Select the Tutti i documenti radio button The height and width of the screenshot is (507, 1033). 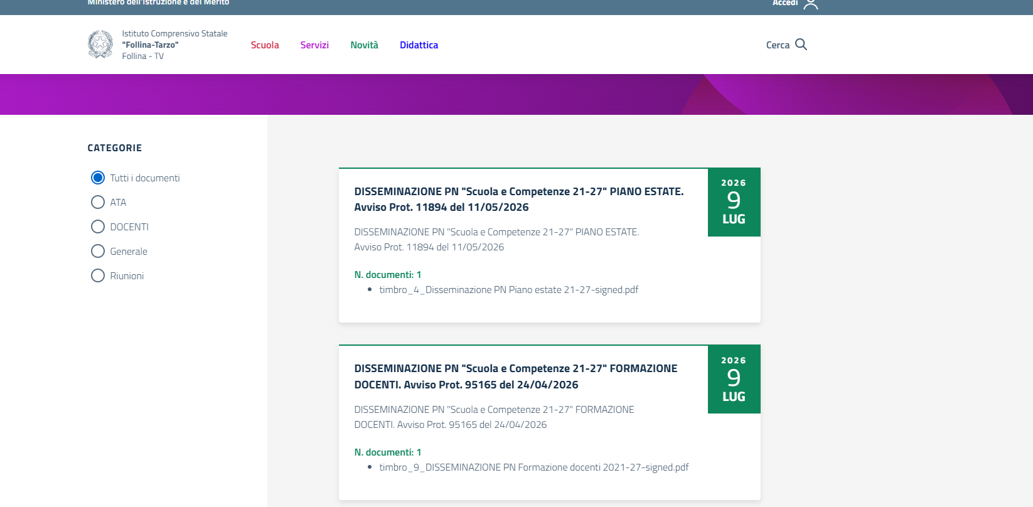point(98,178)
